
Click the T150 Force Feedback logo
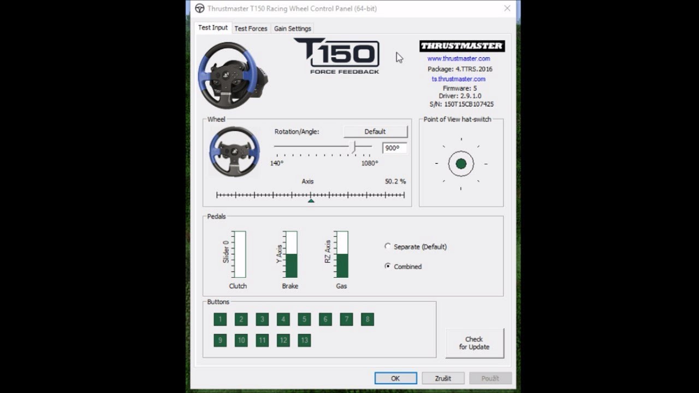(337, 56)
